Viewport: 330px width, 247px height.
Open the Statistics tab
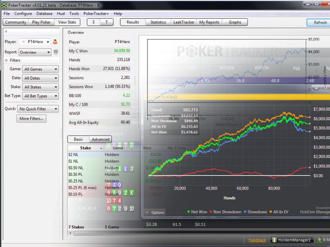[x=158, y=22]
